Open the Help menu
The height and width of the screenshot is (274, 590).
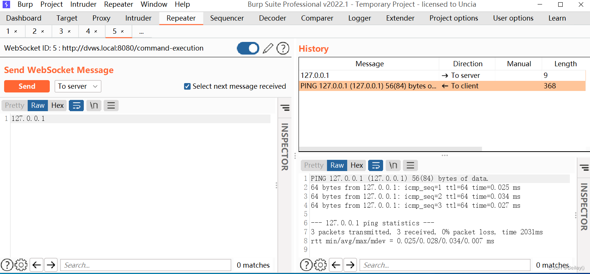click(182, 4)
